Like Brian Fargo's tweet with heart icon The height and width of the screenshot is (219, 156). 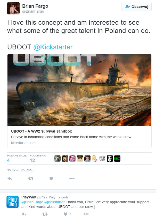pos(51,179)
